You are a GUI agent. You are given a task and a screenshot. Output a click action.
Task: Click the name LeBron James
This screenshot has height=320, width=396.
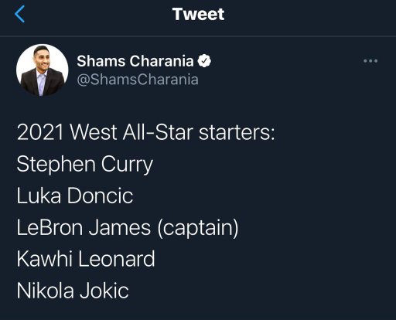[x=84, y=228]
